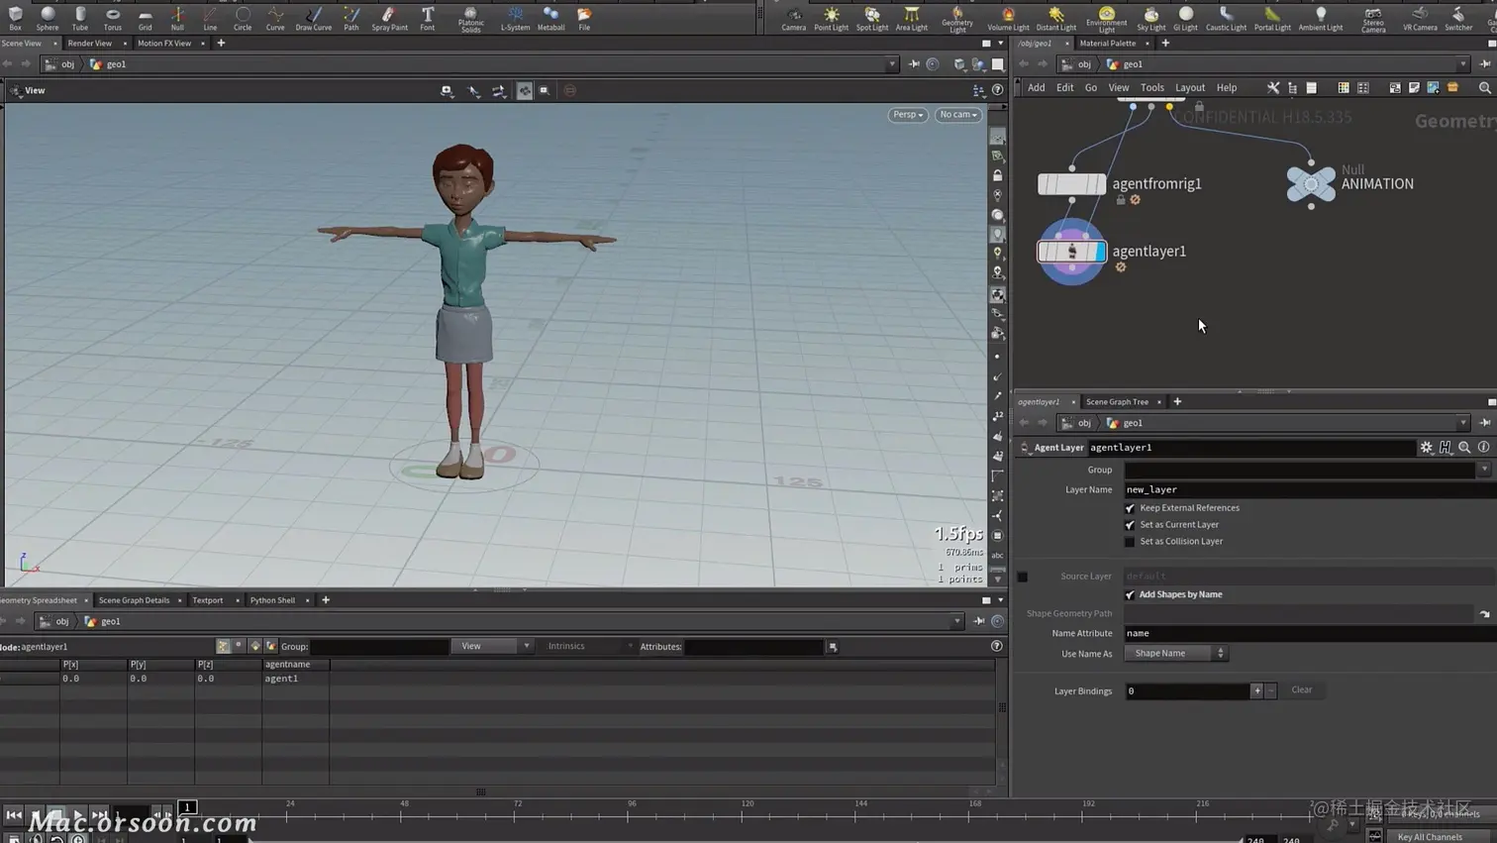Screen dimensions: 1497x843
Task: Select the Font shelf tool
Action: pyautogui.click(x=427, y=17)
